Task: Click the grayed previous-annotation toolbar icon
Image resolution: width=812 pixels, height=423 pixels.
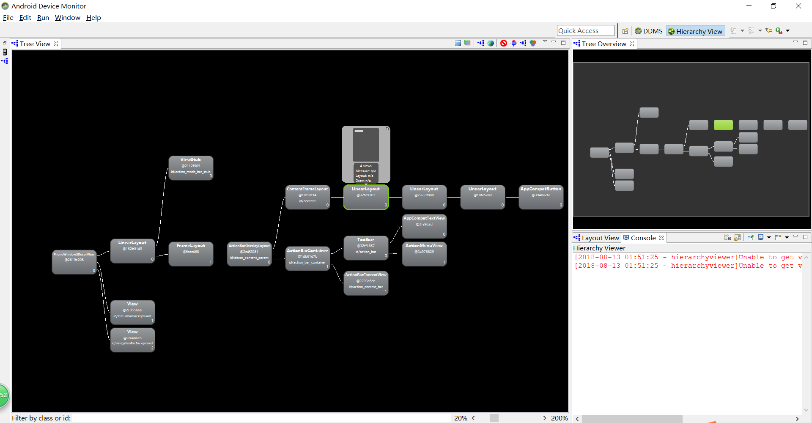Action: tap(751, 30)
